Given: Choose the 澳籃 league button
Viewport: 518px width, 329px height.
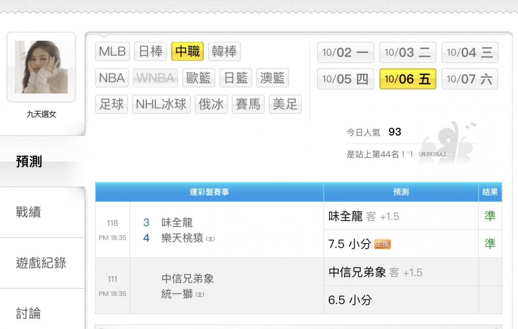Looking at the screenshot, I should point(272,78).
